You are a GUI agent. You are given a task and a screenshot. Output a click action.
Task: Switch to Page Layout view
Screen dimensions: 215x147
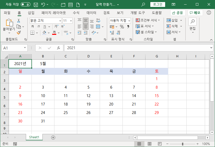click(150, 144)
